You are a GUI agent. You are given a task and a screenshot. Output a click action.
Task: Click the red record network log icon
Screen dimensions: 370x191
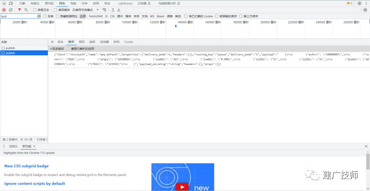click(4, 10)
